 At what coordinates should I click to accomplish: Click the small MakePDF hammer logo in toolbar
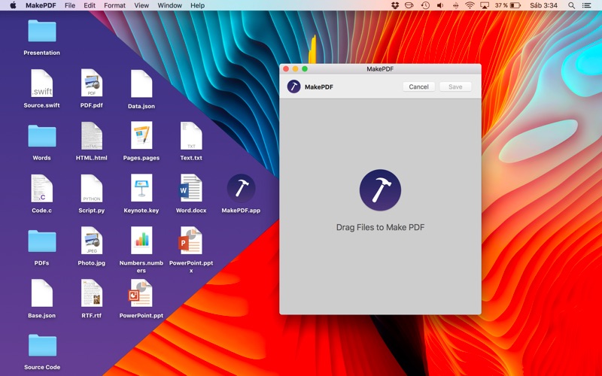coord(293,86)
